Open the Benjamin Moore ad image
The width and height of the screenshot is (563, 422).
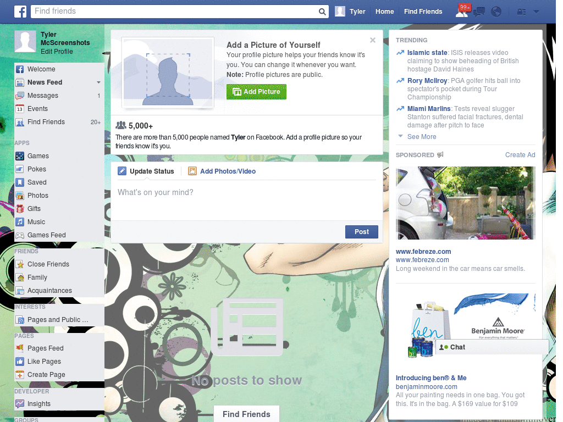click(x=465, y=326)
